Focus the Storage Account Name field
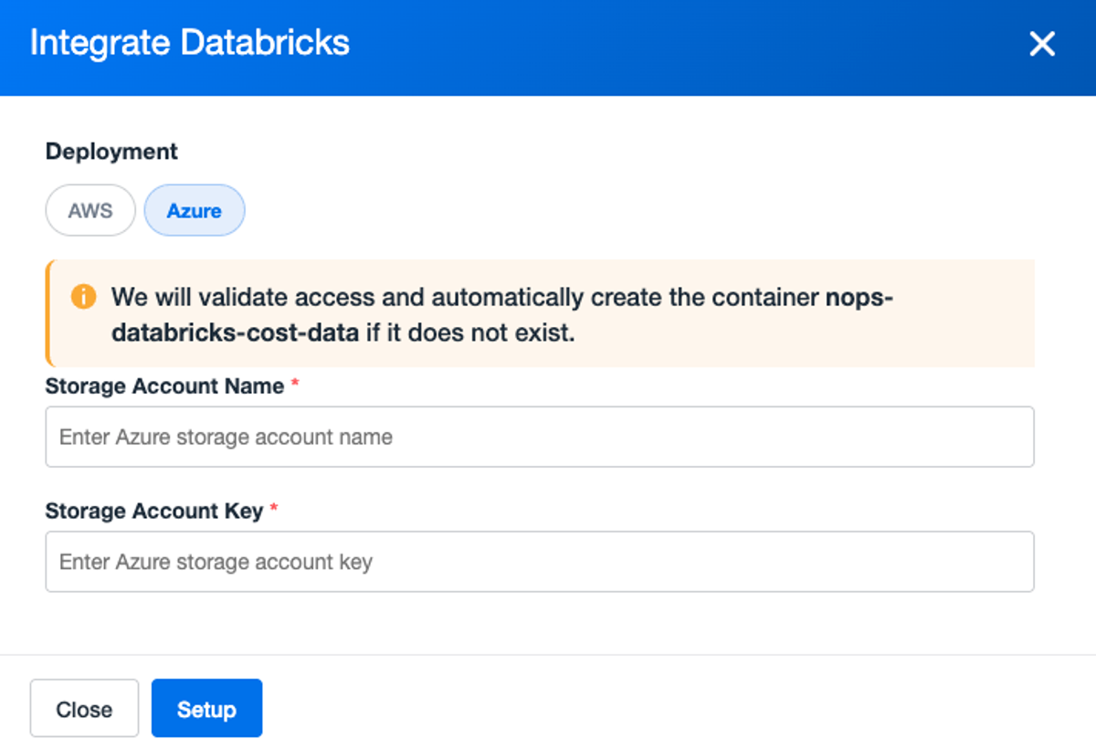 tap(540, 437)
